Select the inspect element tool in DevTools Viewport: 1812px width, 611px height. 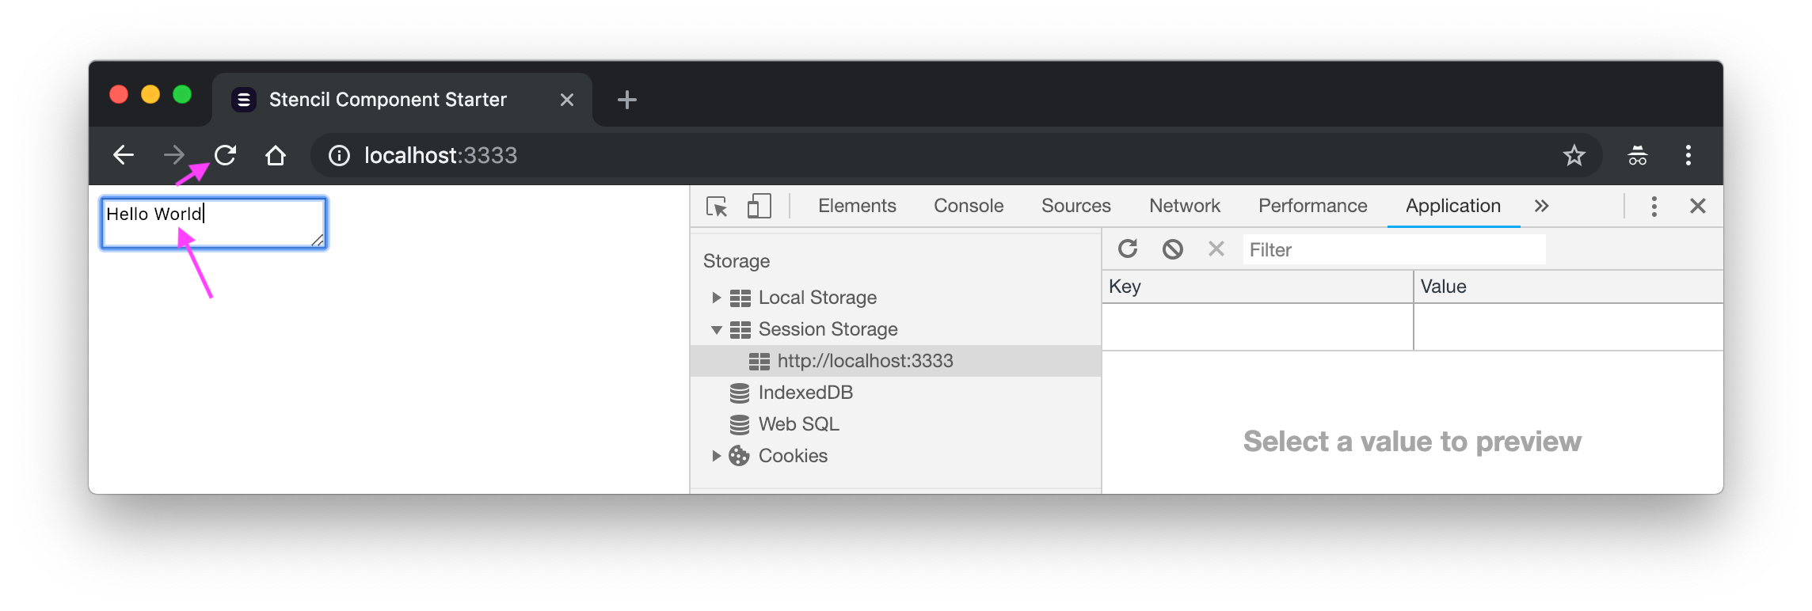717,206
